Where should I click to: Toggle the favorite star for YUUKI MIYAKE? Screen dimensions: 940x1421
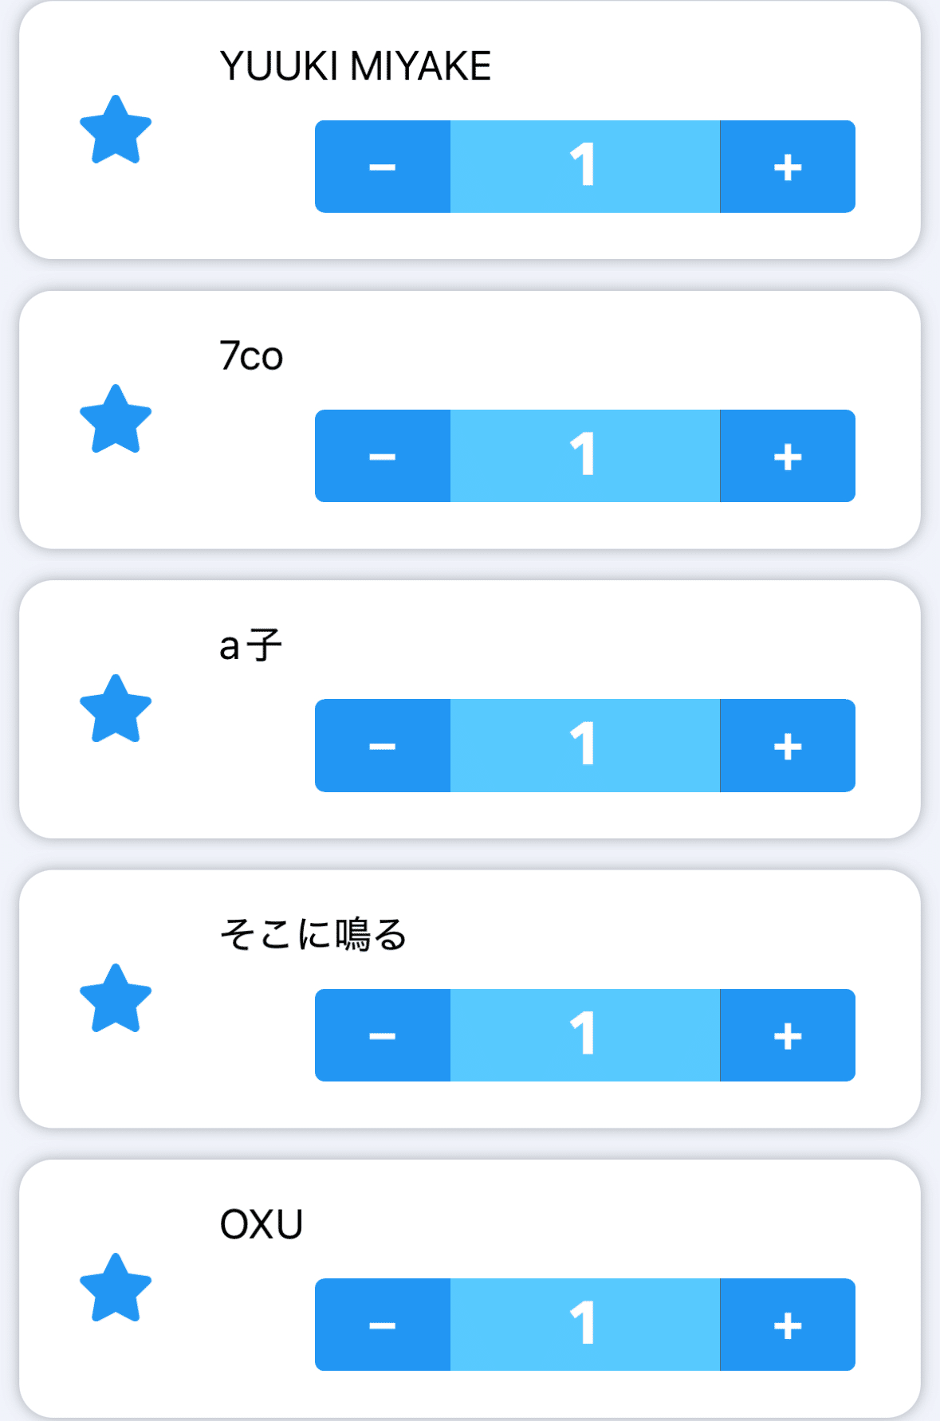tap(116, 130)
